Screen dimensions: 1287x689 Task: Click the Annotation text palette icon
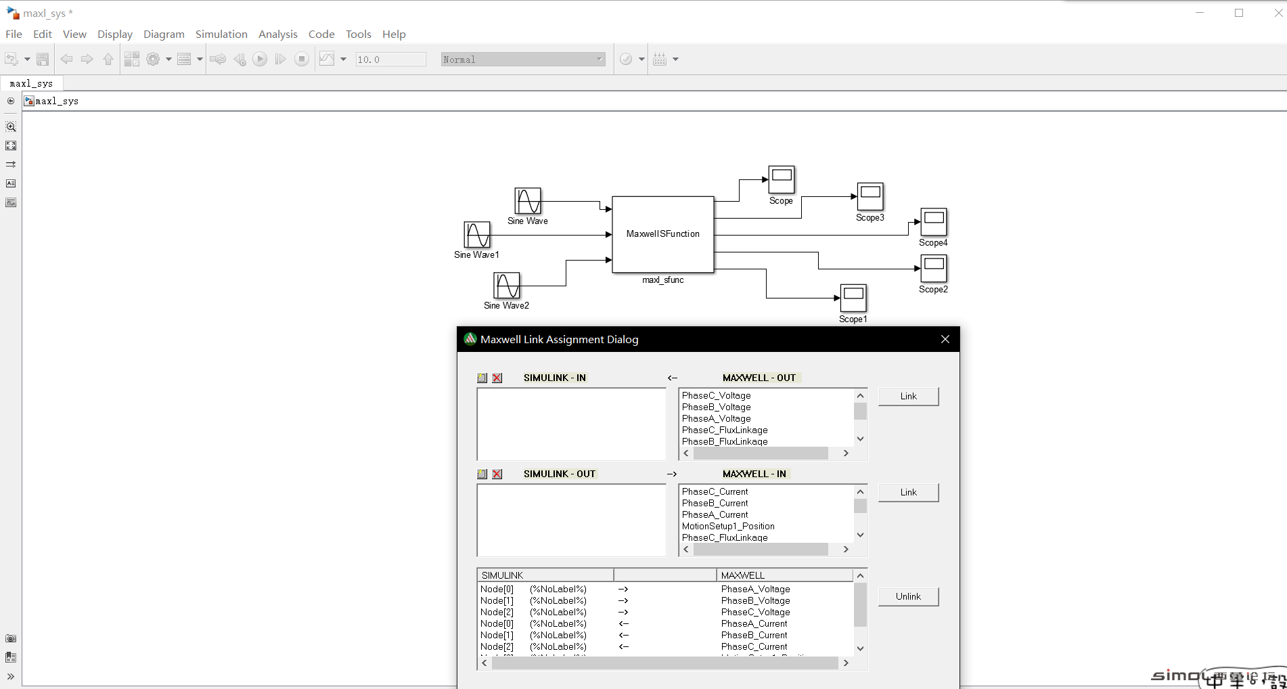click(11, 183)
